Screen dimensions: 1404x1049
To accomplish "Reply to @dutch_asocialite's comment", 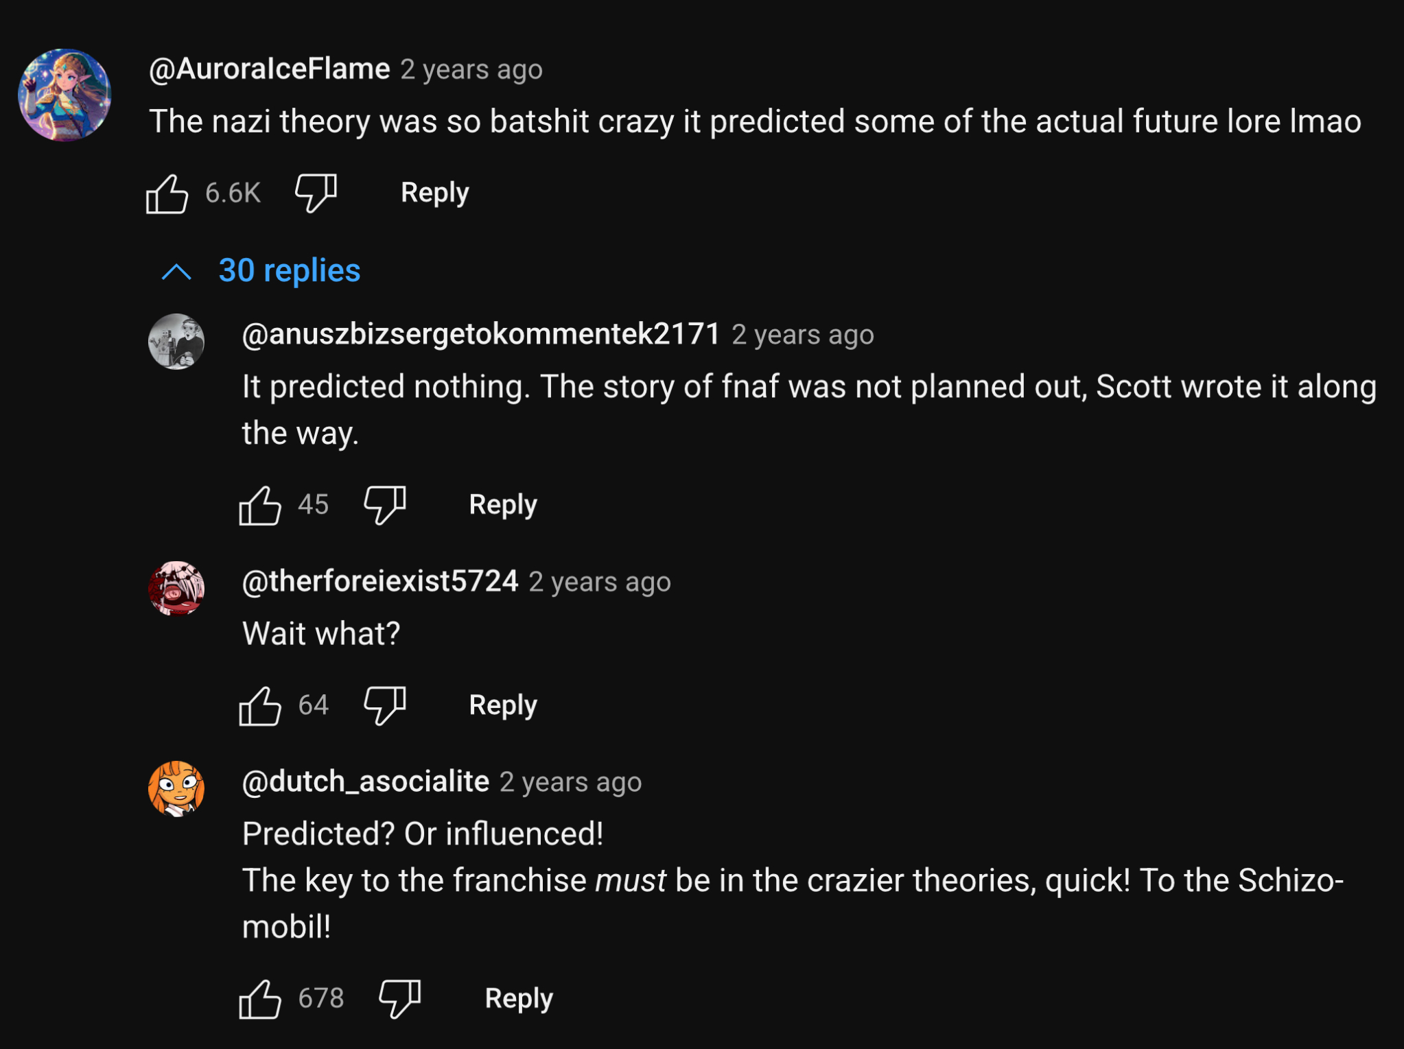I will [518, 999].
